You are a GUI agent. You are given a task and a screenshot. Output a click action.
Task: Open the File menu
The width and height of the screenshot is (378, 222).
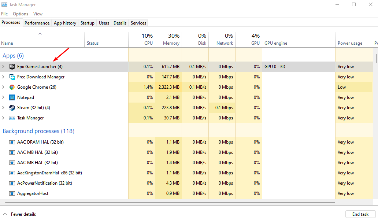click(x=4, y=14)
